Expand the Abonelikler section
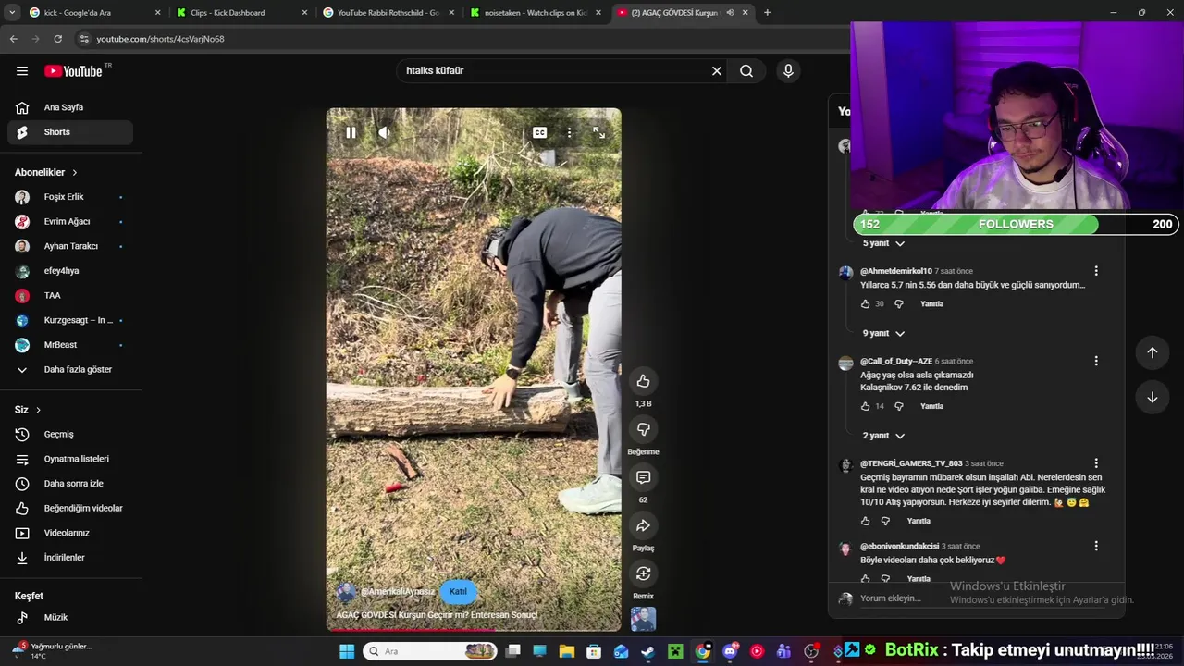The image size is (1184, 666). click(x=46, y=172)
